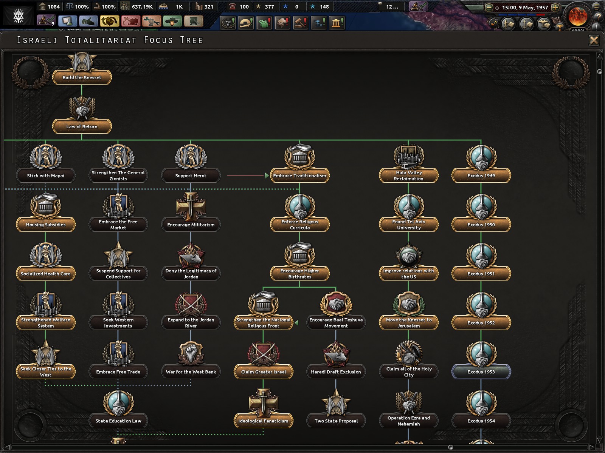Click the Israeli flag emblem

click(18, 15)
